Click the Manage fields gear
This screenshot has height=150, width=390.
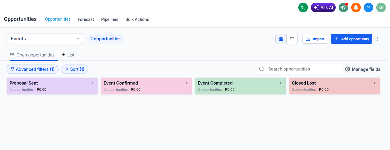(x=348, y=69)
